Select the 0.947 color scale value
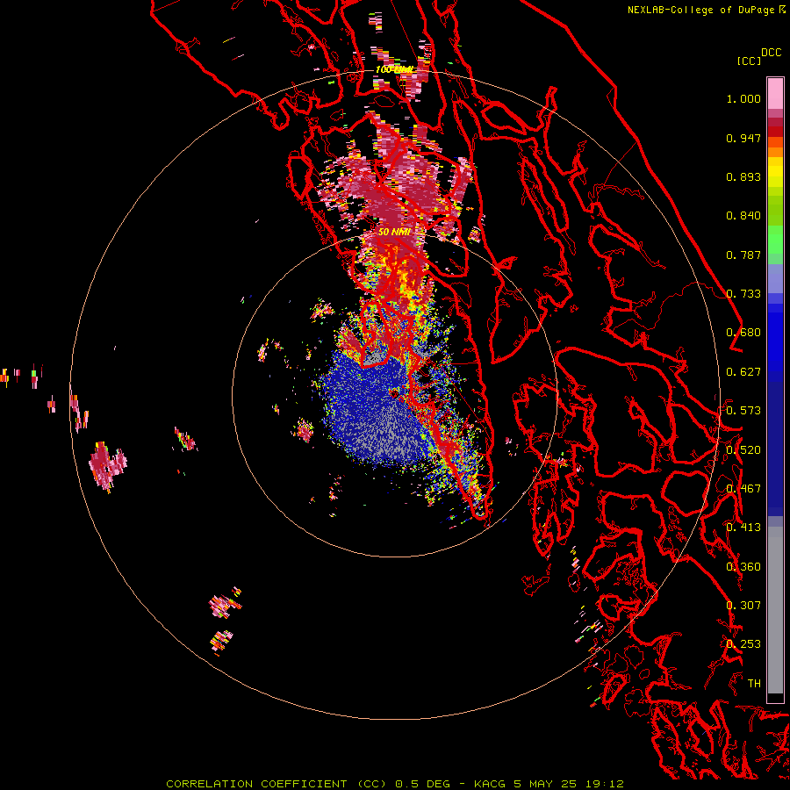The height and width of the screenshot is (790, 790). [x=743, y=138]
